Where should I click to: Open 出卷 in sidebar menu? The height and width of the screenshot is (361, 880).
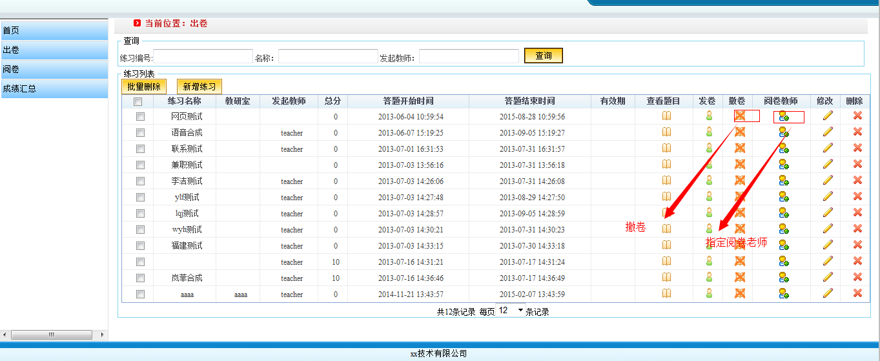[x=54, y=50]
